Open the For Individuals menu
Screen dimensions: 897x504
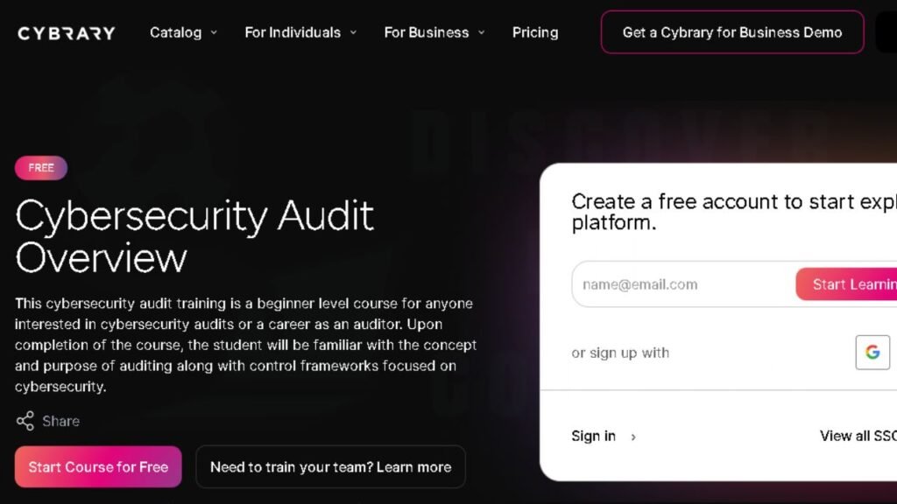pos(293,32)
